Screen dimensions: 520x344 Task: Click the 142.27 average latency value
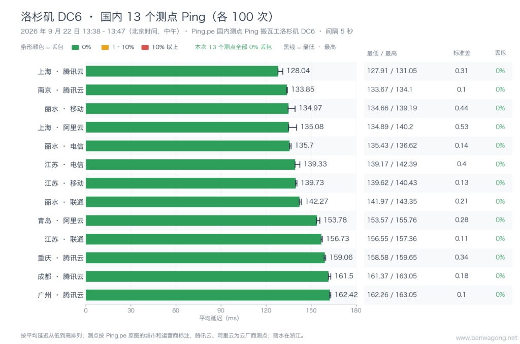316,201
